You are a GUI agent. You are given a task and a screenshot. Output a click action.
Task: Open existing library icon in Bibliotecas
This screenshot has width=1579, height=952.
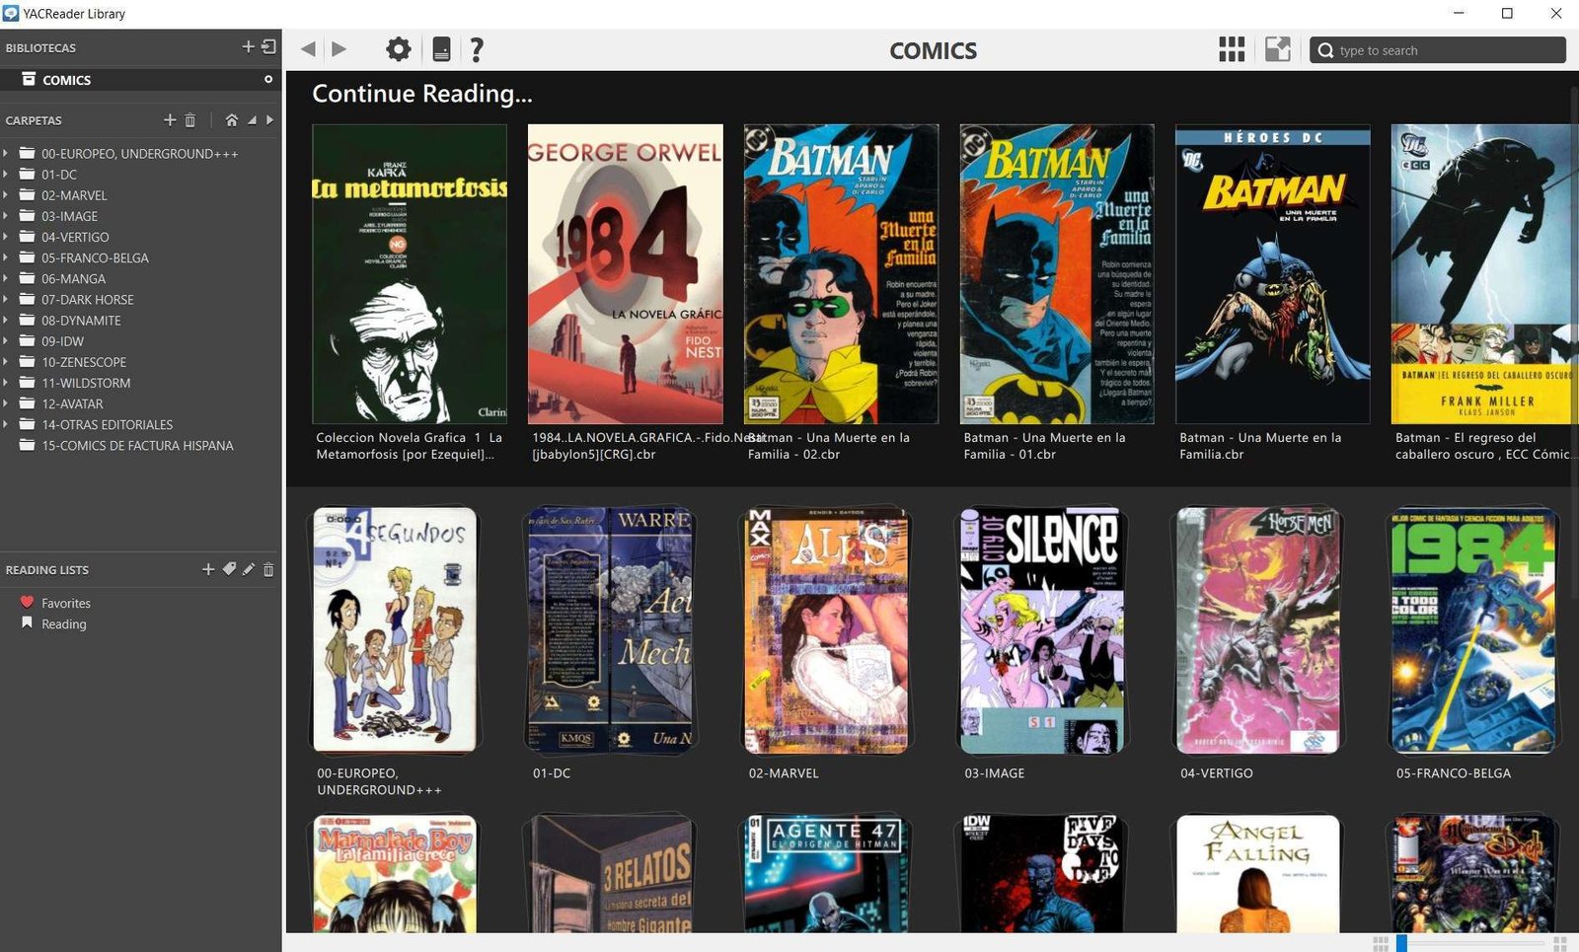coord(268,46)
